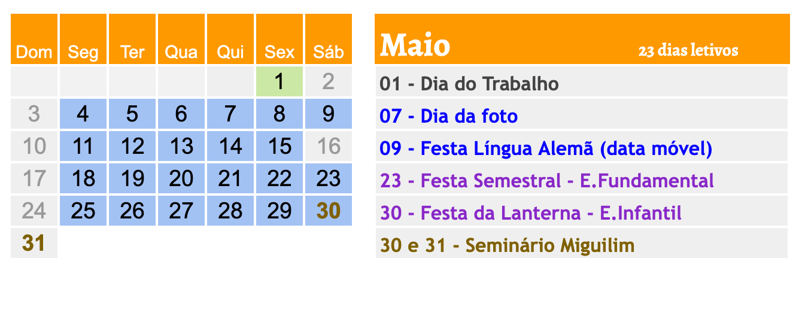Screen dimensions: 802x316
Task: Click the greyed-out Saturday 16
Action: click(x=329, y=146)
